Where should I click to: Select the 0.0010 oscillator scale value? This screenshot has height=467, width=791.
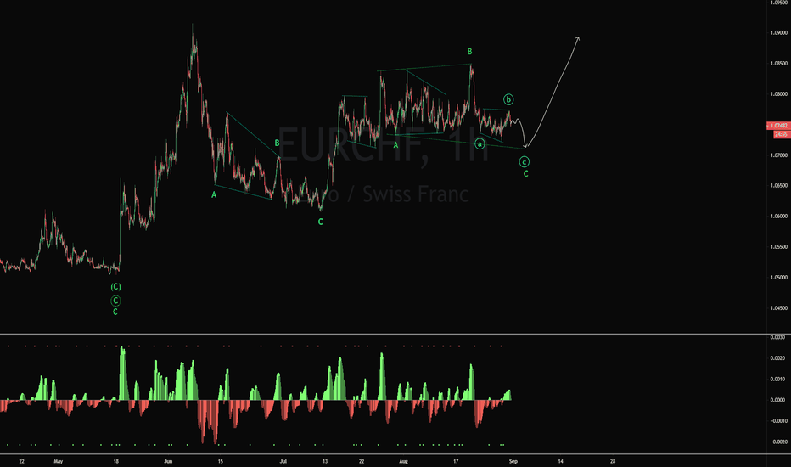778,379
